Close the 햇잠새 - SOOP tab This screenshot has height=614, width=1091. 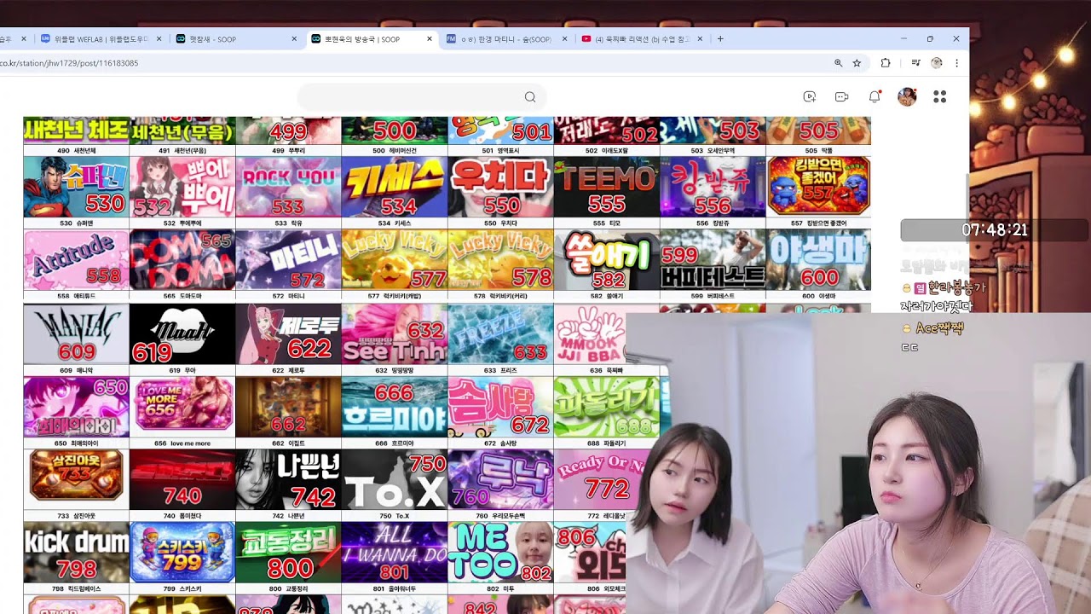coord(295,39)
